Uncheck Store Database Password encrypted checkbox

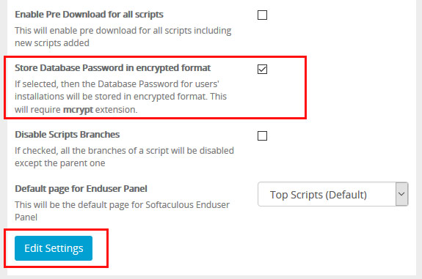click(262, 69)
